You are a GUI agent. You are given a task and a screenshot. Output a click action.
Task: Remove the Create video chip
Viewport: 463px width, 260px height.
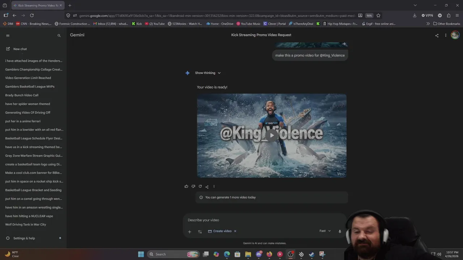[235, 231]
